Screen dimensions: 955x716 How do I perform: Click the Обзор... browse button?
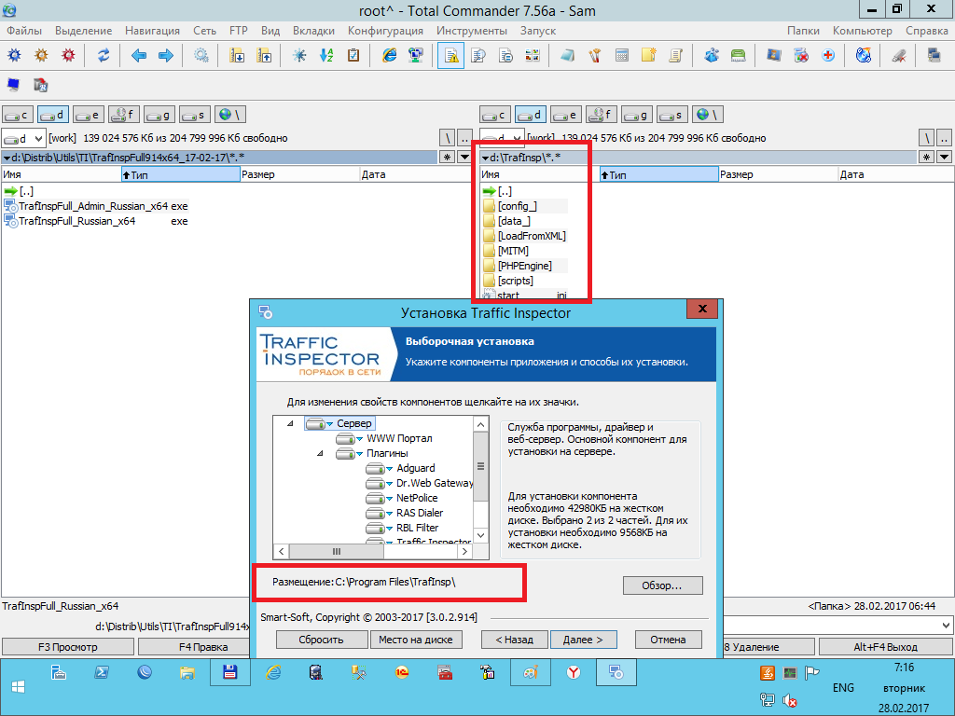point(662,585)
